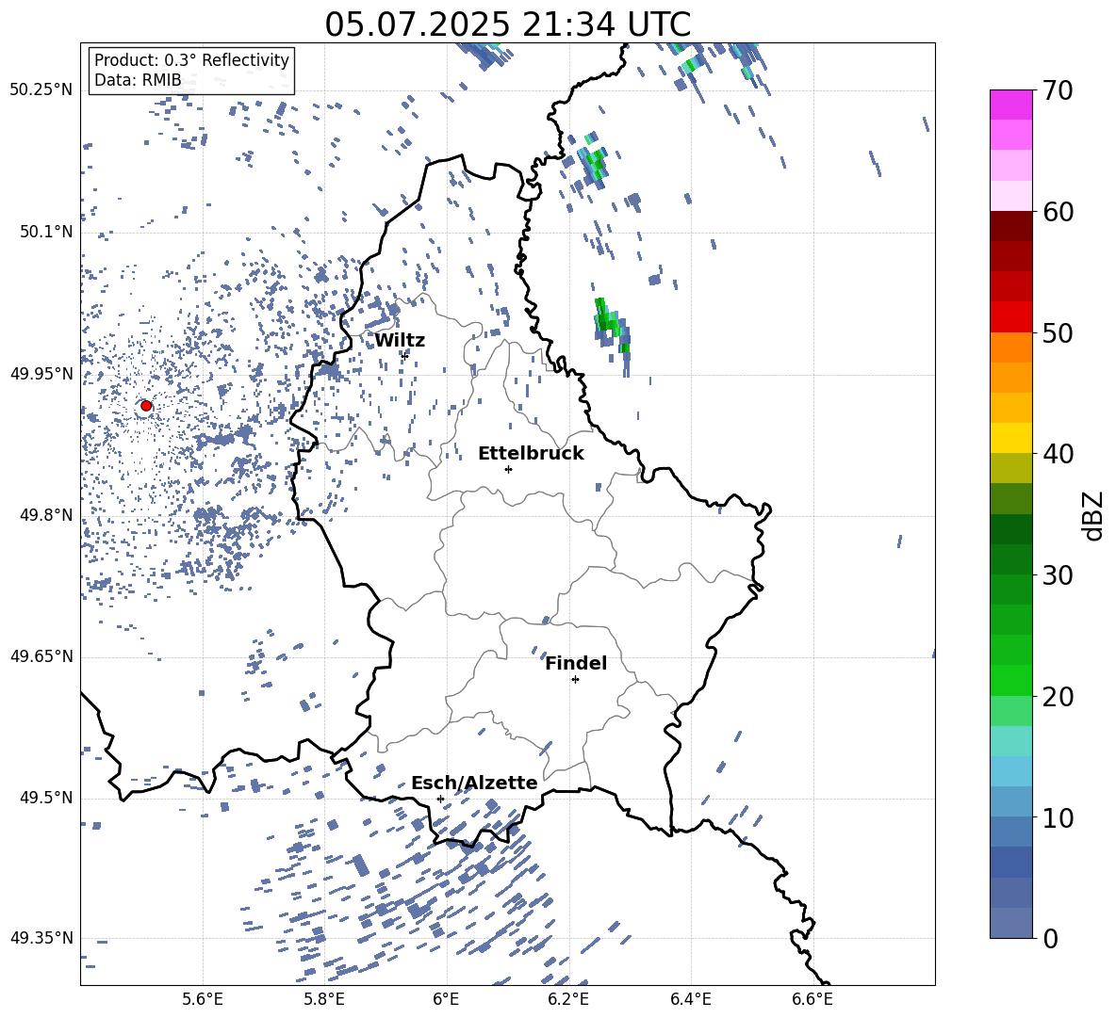Viewport: 1116px width, 1018px height.
Task: Click the 49.5°N latitude label
Action: (46, 798)
